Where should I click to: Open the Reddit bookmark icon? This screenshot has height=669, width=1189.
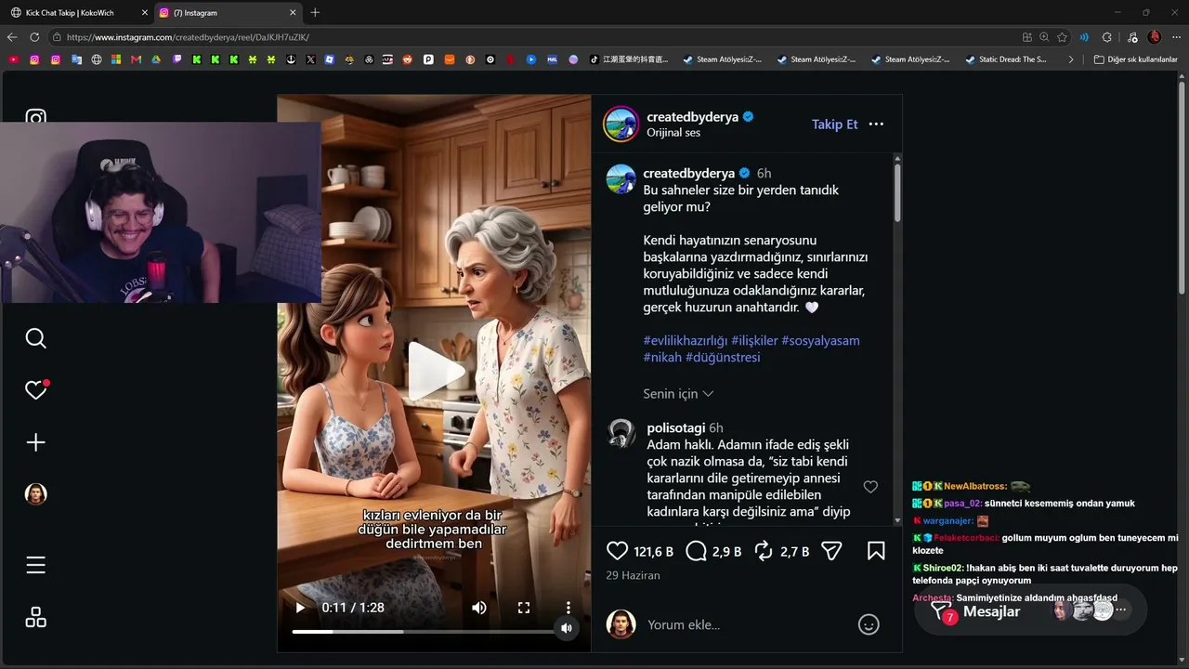407,59
